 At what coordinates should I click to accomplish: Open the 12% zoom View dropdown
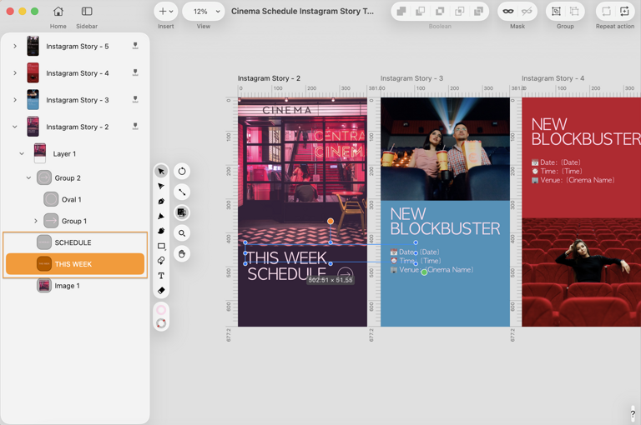click(203, 12)
